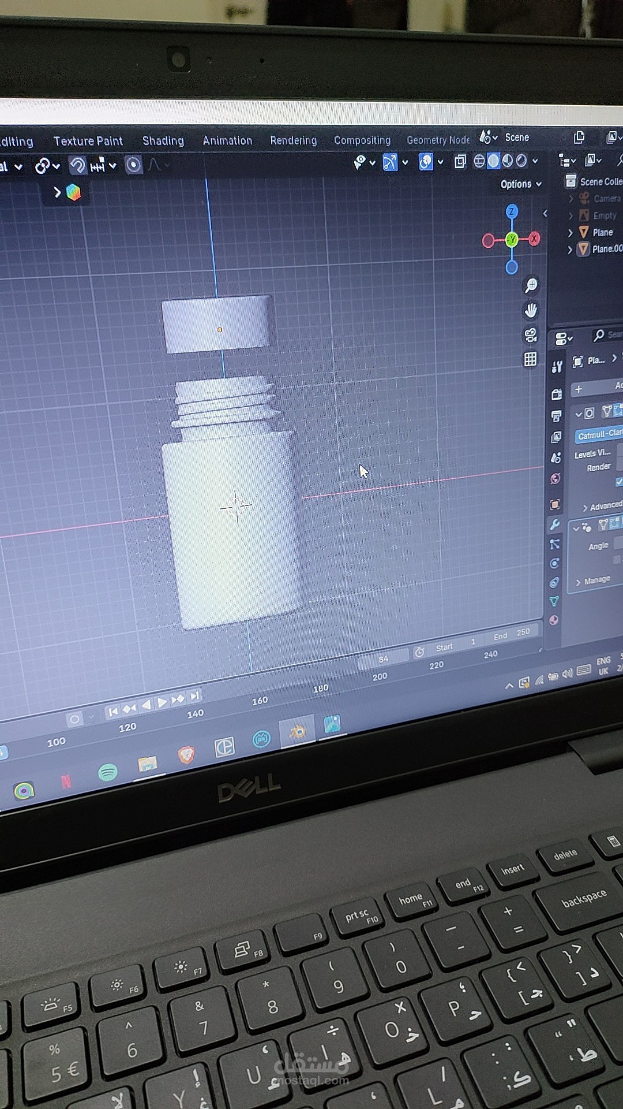Switch to the Shading workspace tab
Screen dimensions: 623x1109
163,141
